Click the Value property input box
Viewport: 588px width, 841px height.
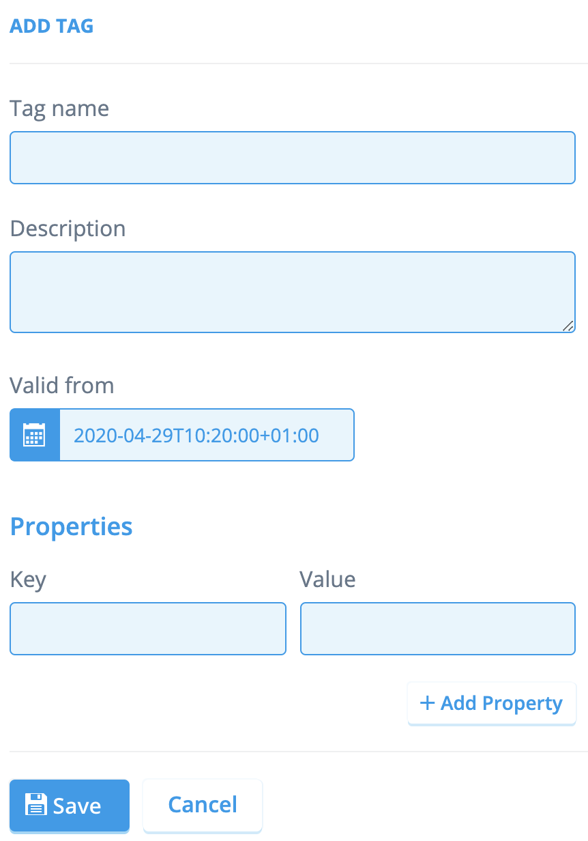(x=437, y=629)
